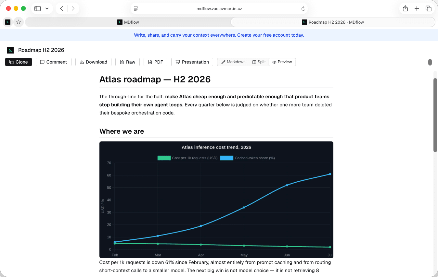Image resolution: width=438 pixels, height=277 pixels.
Task: Open the sidebar options dropdown chevron
Action: pyautogui.click(x=47, y=8)
